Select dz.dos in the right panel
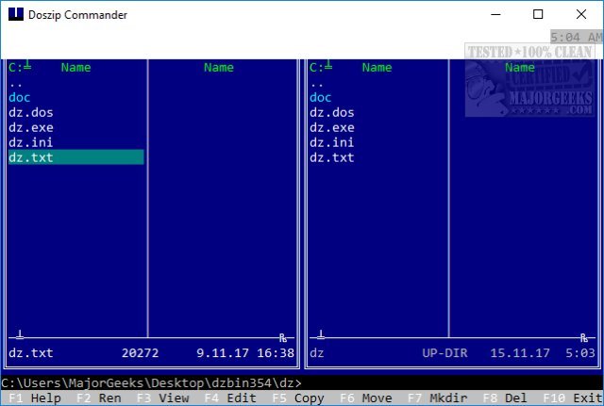604x406 pixels. 331,113
